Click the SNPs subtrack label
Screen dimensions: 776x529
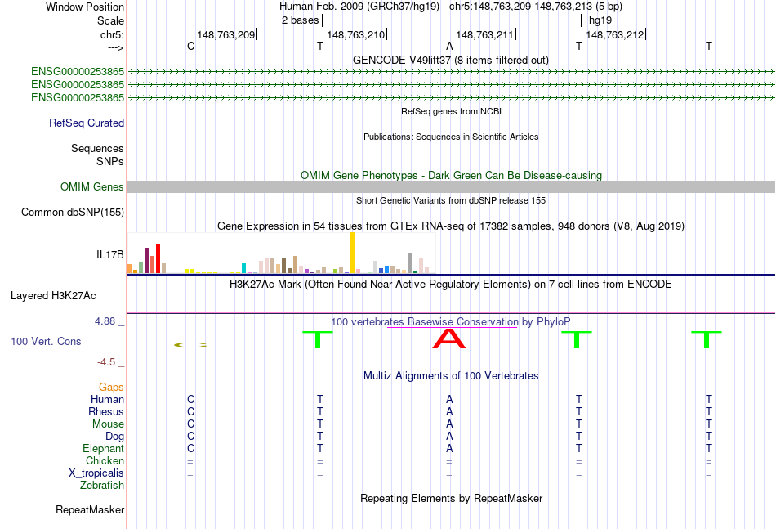tap(110, 161)
